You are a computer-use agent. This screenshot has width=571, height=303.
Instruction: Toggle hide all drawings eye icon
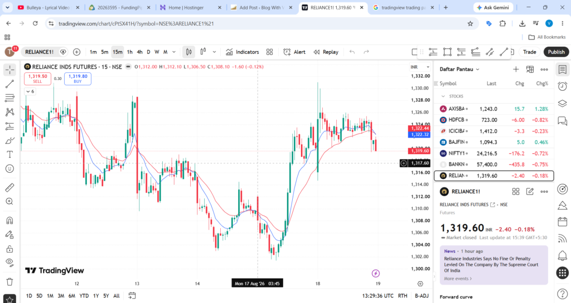(x=10, y=262)
